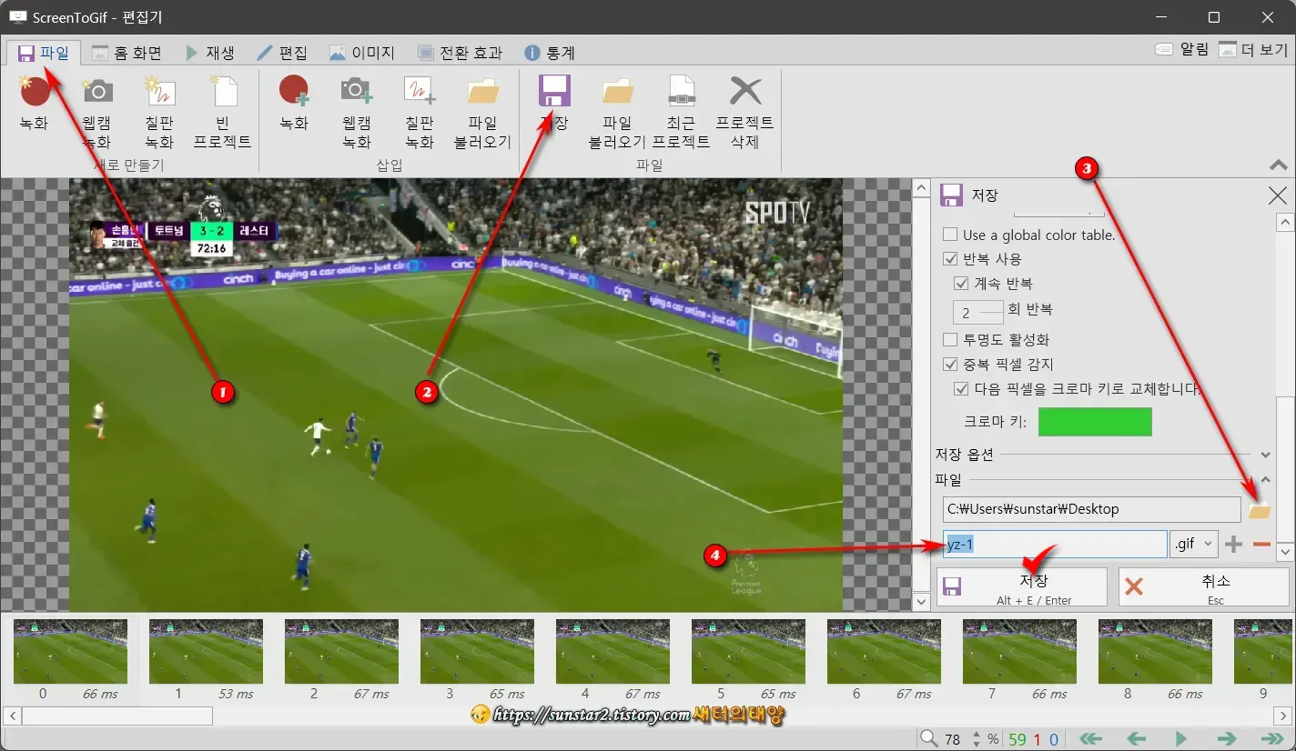Screen dimensions: 1296x751
Task: Insert frames from a file (파일 불러오기)
Action: tap(482, 109)
